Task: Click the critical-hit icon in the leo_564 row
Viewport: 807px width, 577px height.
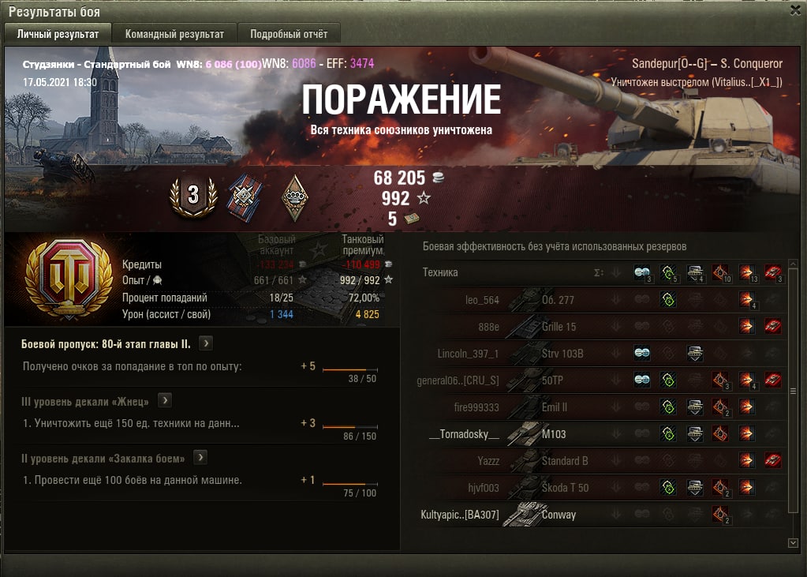Action: pyautogui.click(x=668, y=300)
